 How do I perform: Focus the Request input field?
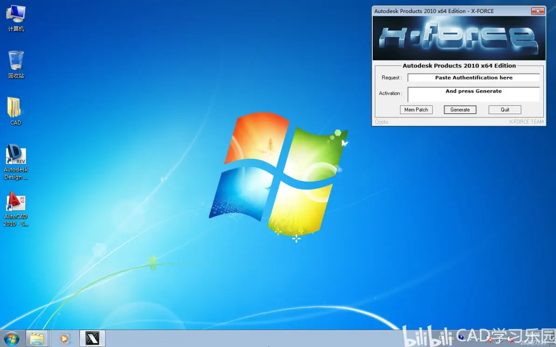click(x=474, y=77)
